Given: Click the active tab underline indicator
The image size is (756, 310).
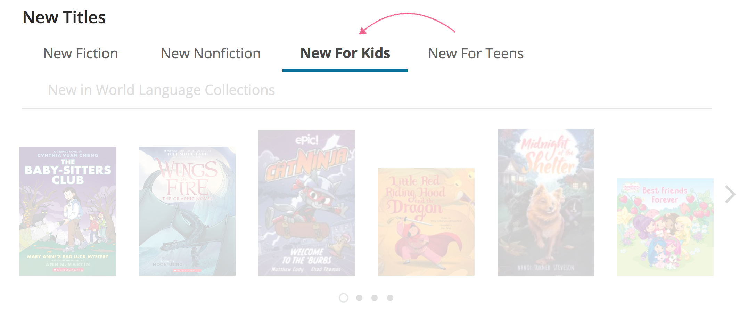Looking at the screenshot, I should [345, 71].
